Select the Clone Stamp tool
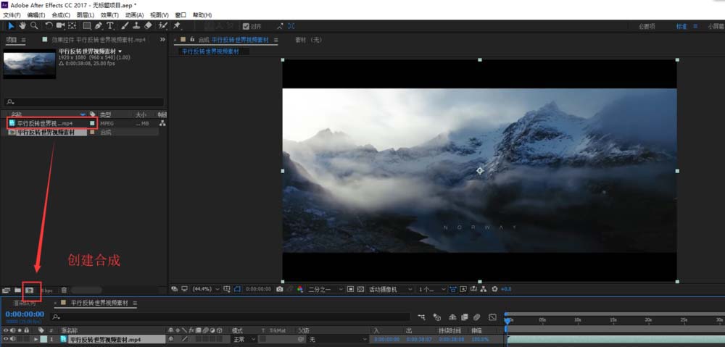This screenshot has height=347, width=725. (136, 26)
